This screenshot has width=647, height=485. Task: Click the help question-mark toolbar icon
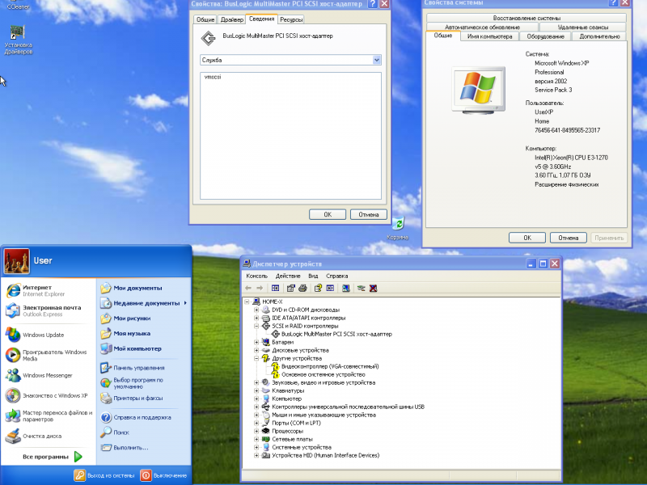coord(318,289)
